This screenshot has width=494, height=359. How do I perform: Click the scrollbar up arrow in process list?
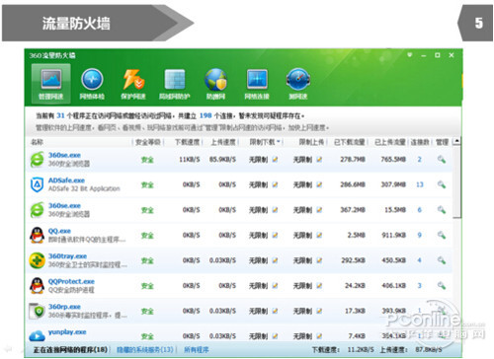(x=456, y=141)
